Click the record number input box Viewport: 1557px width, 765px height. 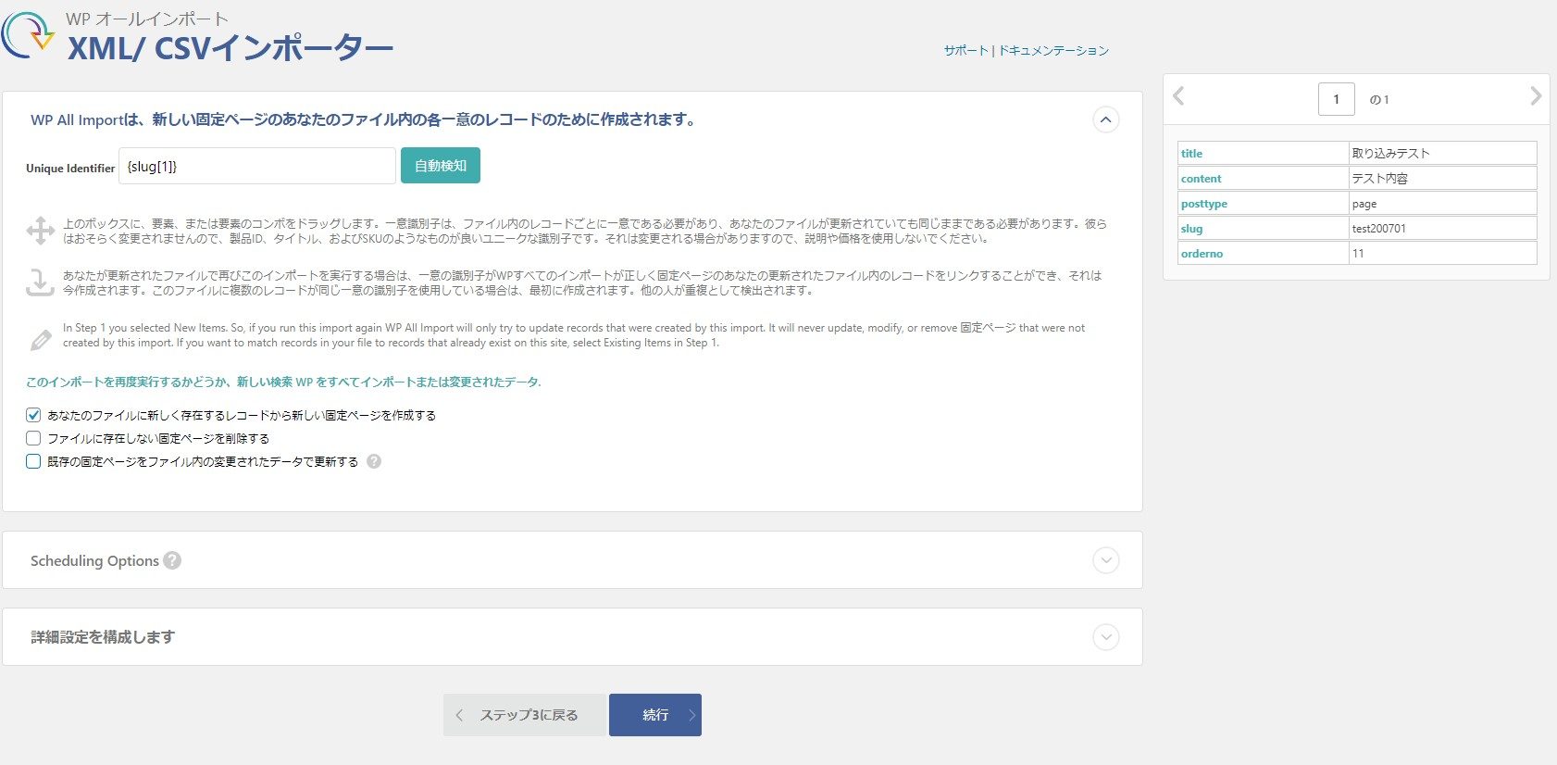coord(1337,99)
